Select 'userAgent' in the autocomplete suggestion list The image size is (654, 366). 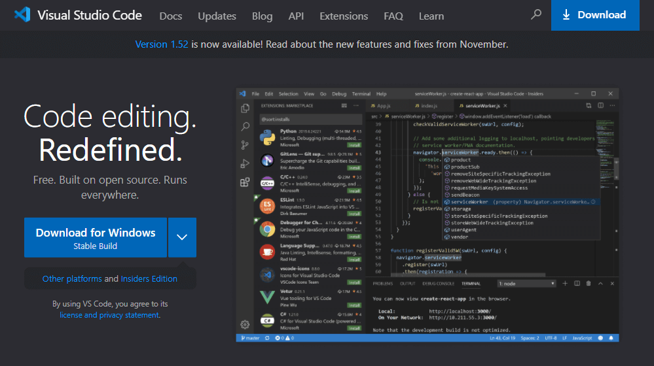(x=463, y=230)
